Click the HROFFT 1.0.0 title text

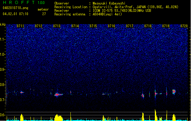24,2
